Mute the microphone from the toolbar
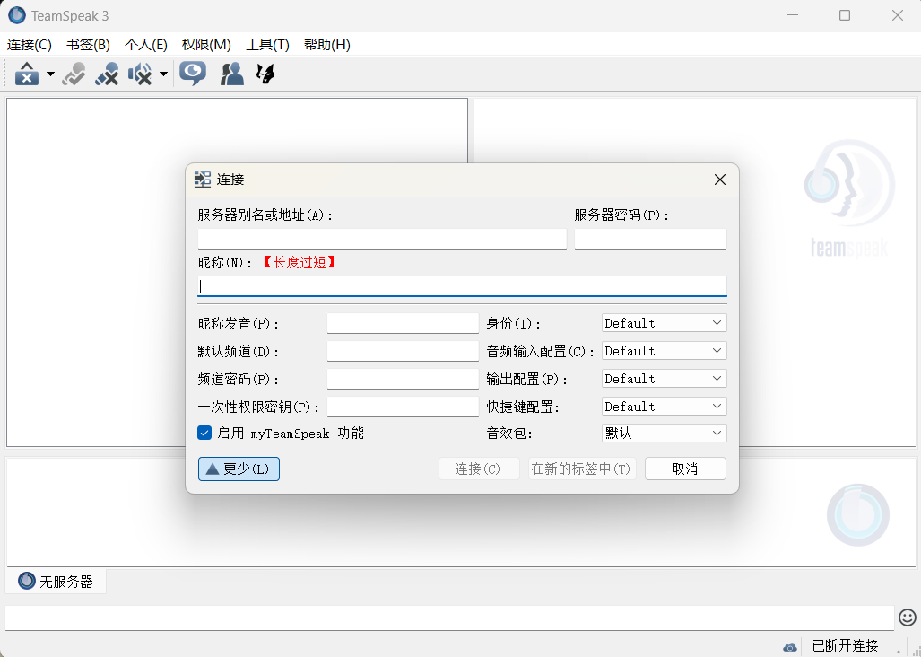Screen dimensions: 921x657 pyautogui.click(x=107, y=74)
